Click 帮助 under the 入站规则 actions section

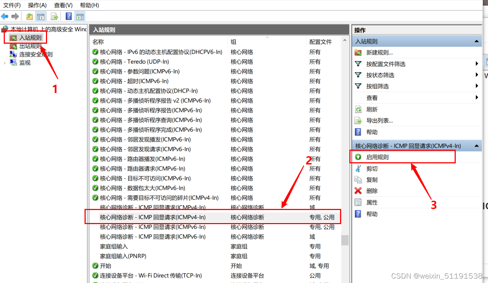(x=372, y=132)
